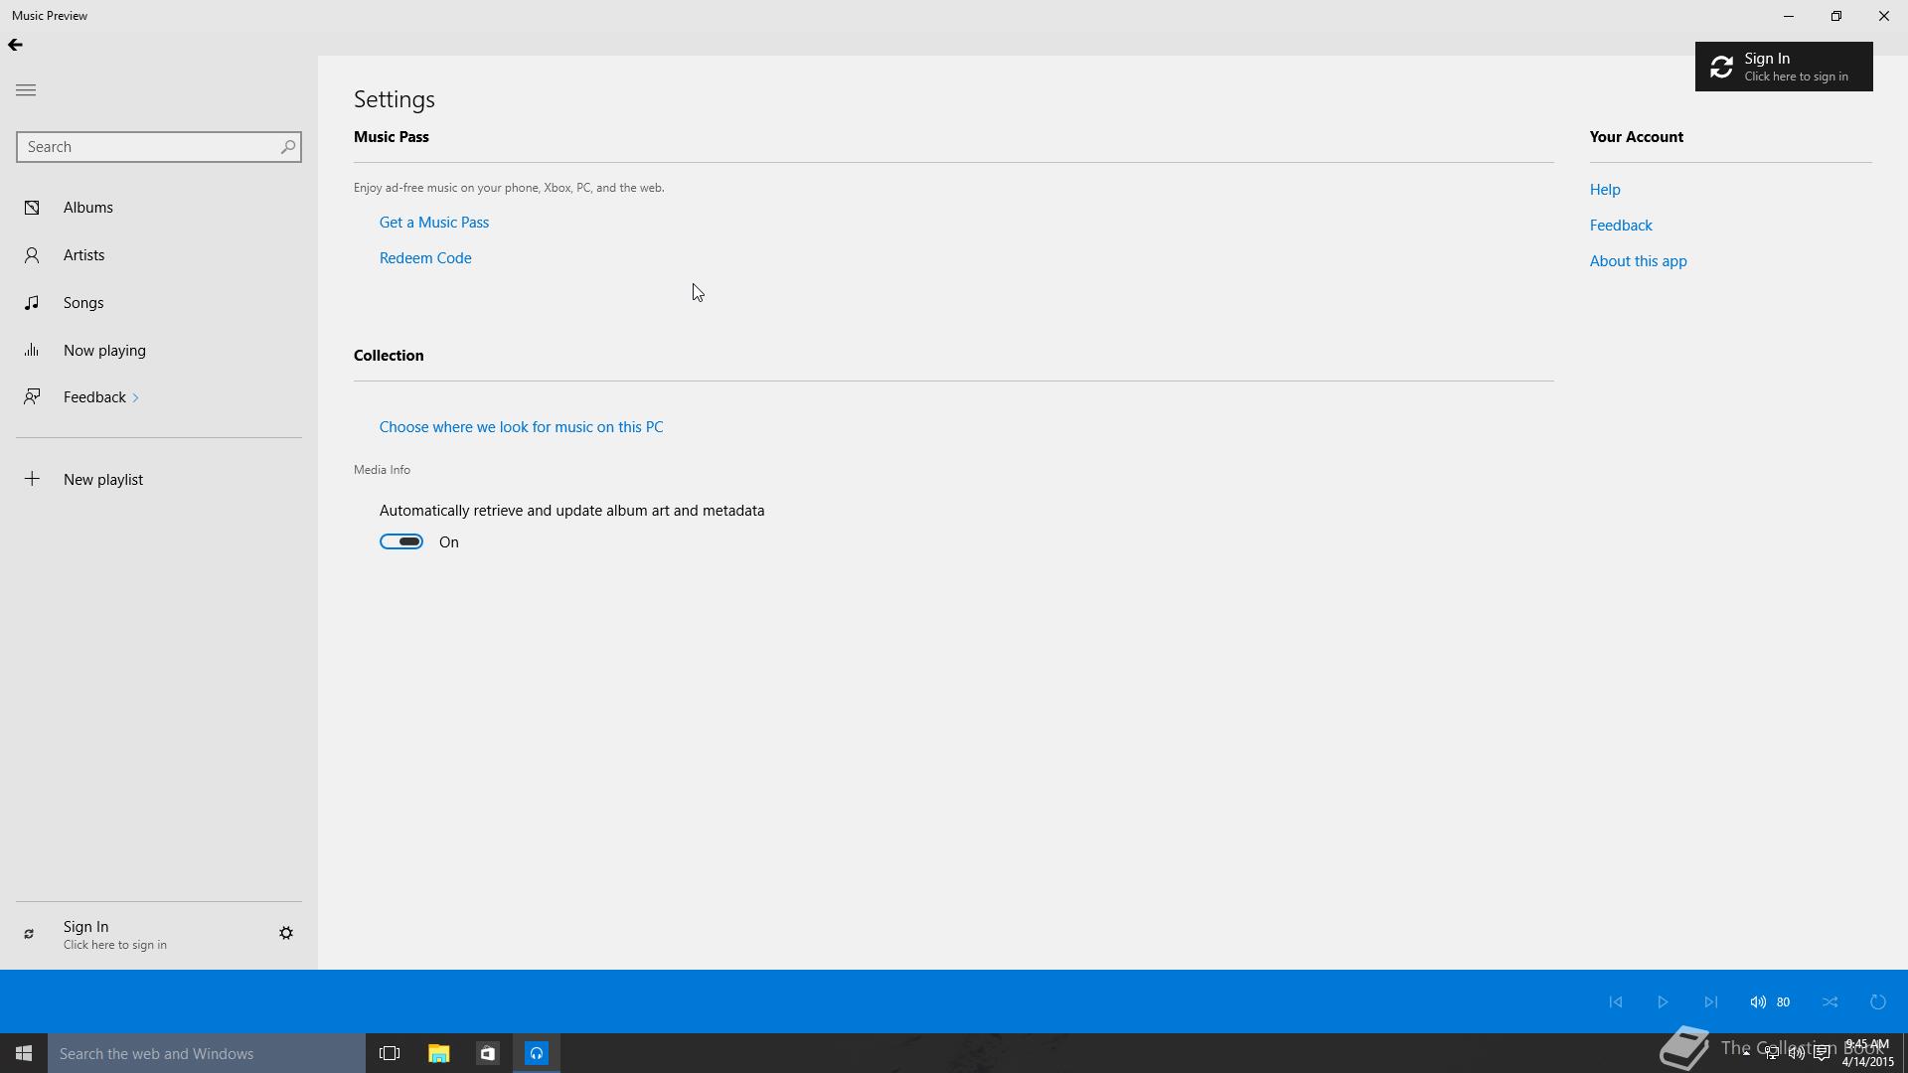The width and height of the screenshot is (1908, 1073).
Task: Click the search magnifier icon
Action: (288, 147)
